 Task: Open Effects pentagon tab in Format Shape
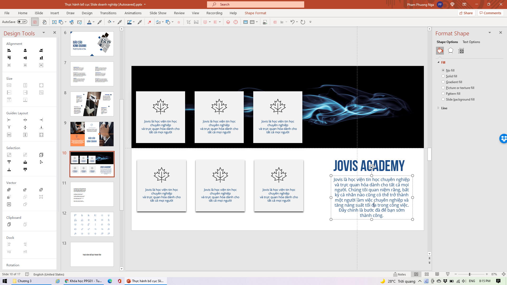(450, 51)
